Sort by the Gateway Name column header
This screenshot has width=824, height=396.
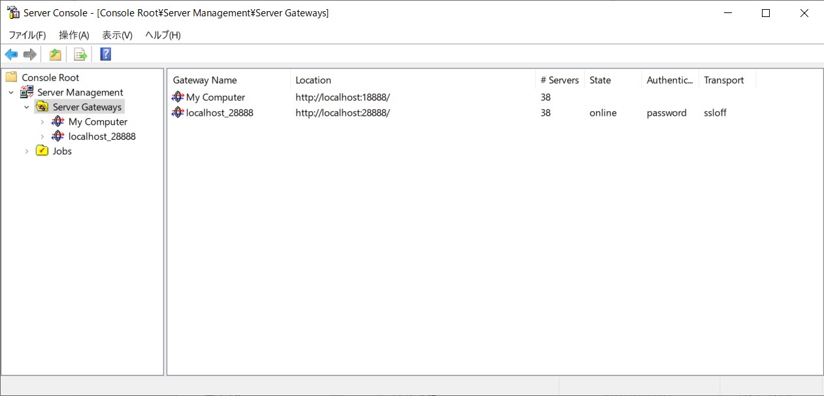click(x=205, y=80)
